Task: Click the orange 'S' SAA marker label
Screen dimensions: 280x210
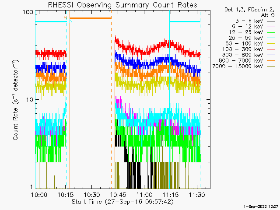Action: 65,17
